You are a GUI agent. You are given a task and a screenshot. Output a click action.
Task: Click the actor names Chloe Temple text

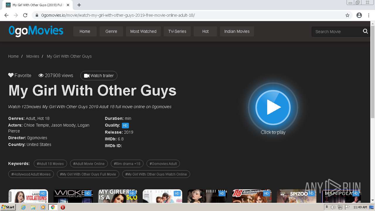pos(36,125)
